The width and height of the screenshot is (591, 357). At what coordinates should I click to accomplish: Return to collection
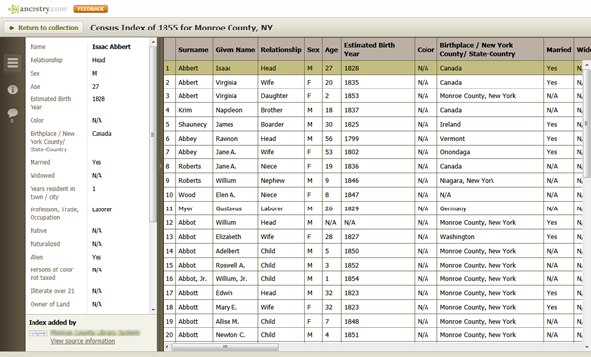point(43,28)
